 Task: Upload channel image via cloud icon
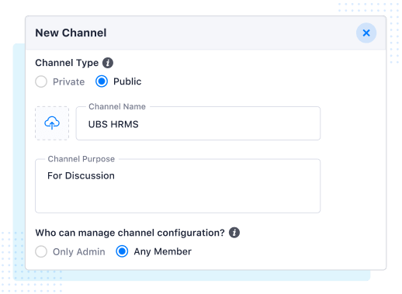[52, 123]
